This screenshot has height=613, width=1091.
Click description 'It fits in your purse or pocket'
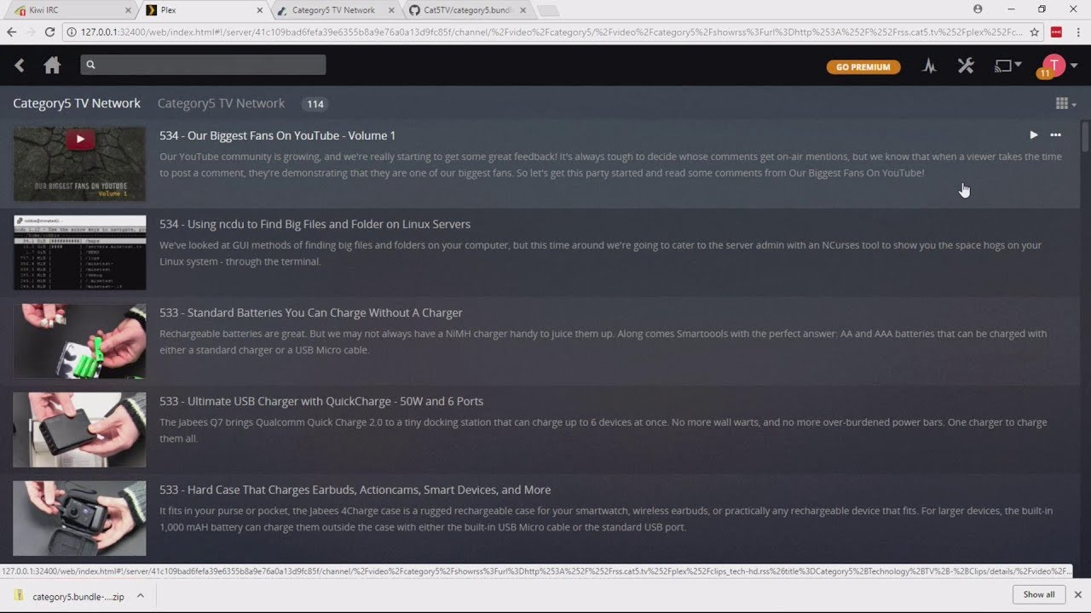click(606, 518)
